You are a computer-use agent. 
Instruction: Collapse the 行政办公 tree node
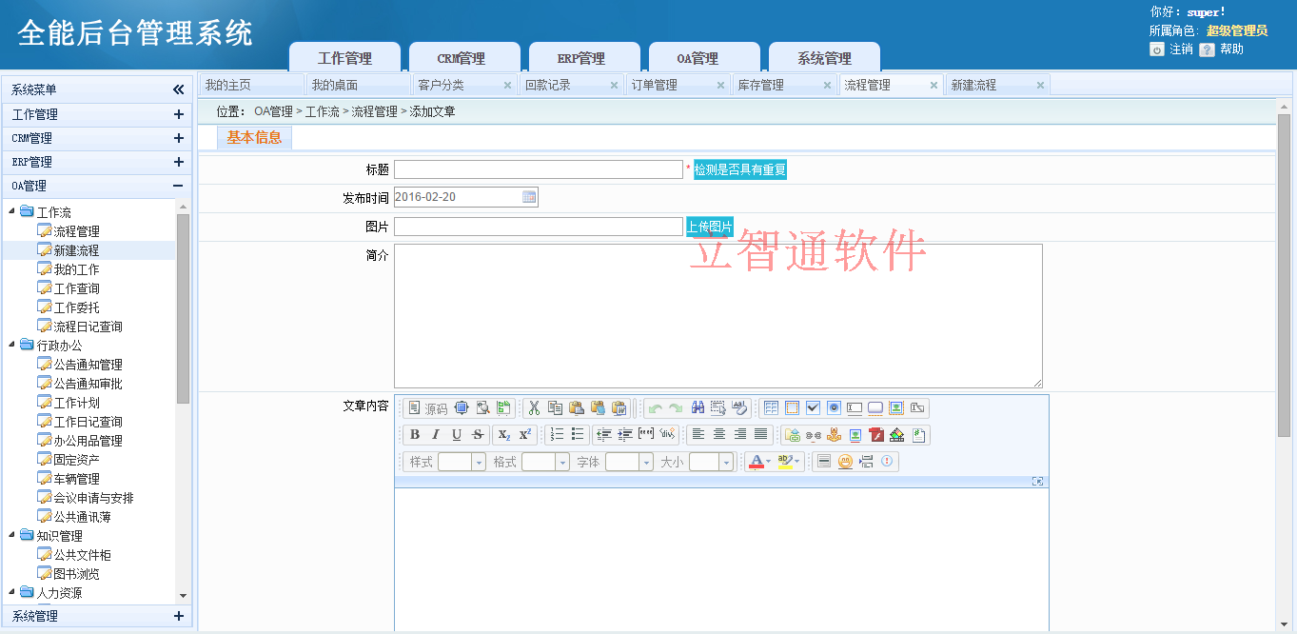tap(12, 345)
